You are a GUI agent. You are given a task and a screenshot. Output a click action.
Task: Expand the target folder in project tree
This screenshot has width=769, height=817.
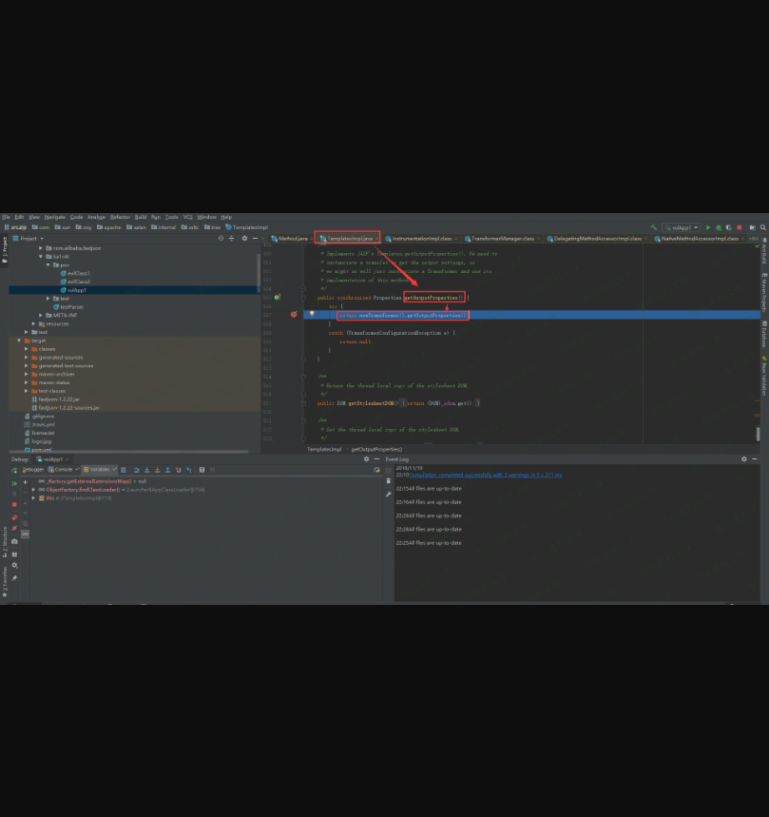tap(19, 340)
